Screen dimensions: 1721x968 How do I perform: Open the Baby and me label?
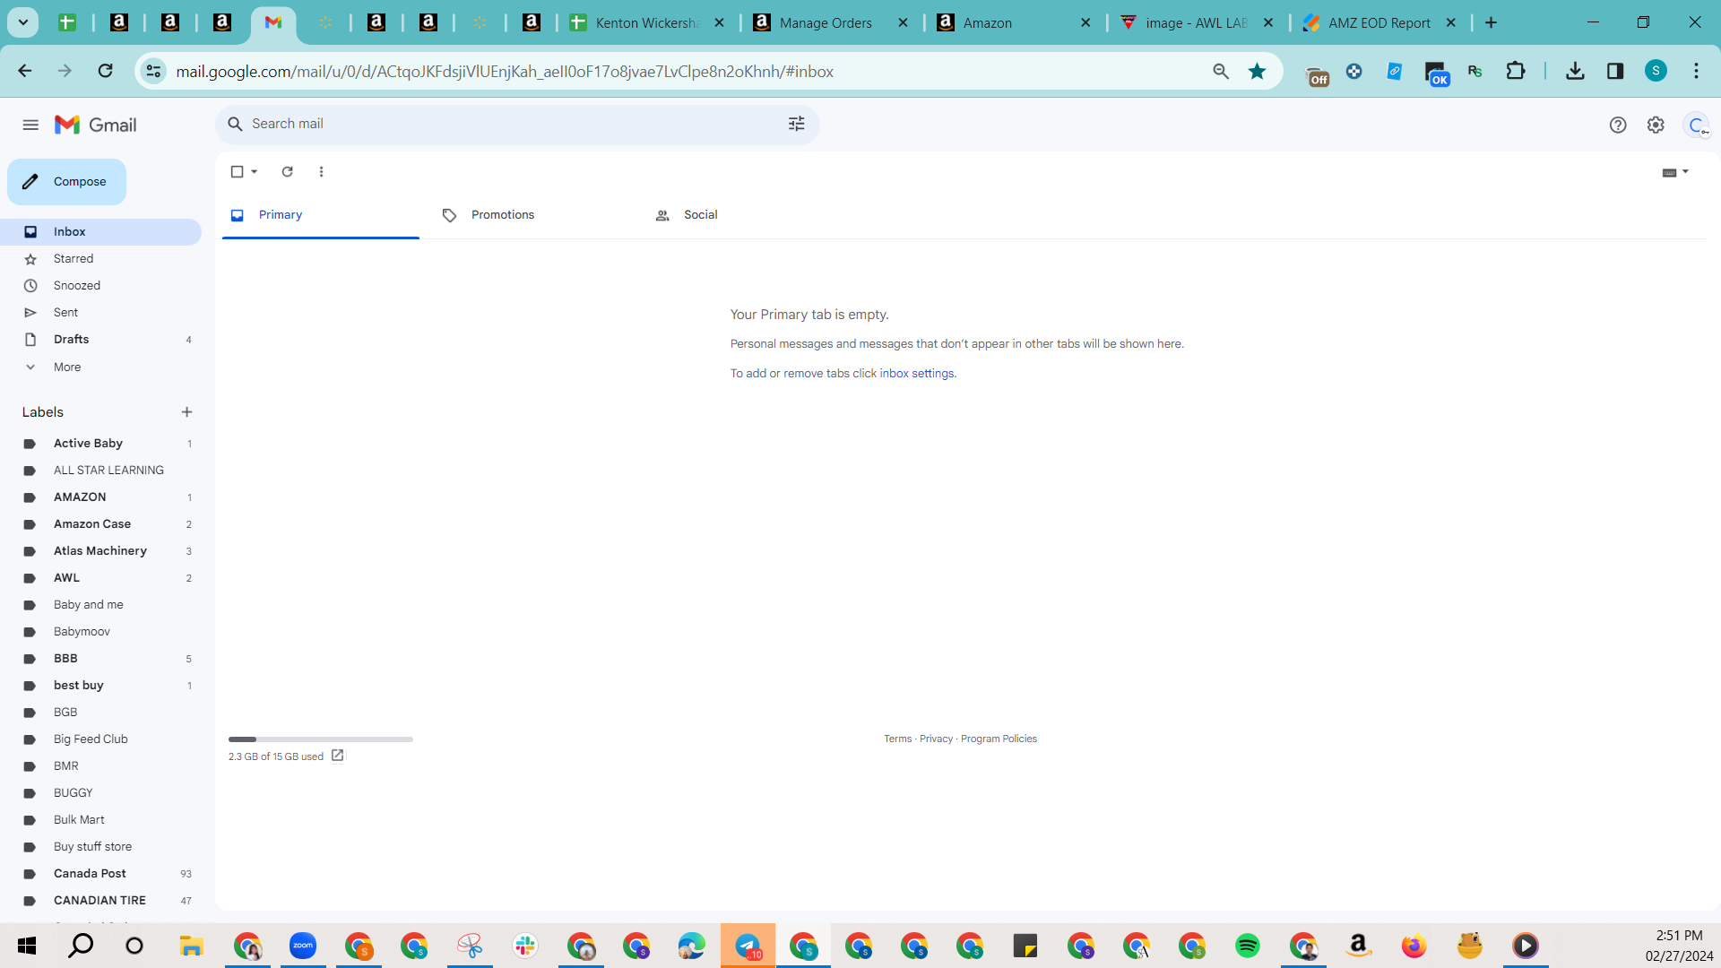pyautogui.click(x=100, y=605)
